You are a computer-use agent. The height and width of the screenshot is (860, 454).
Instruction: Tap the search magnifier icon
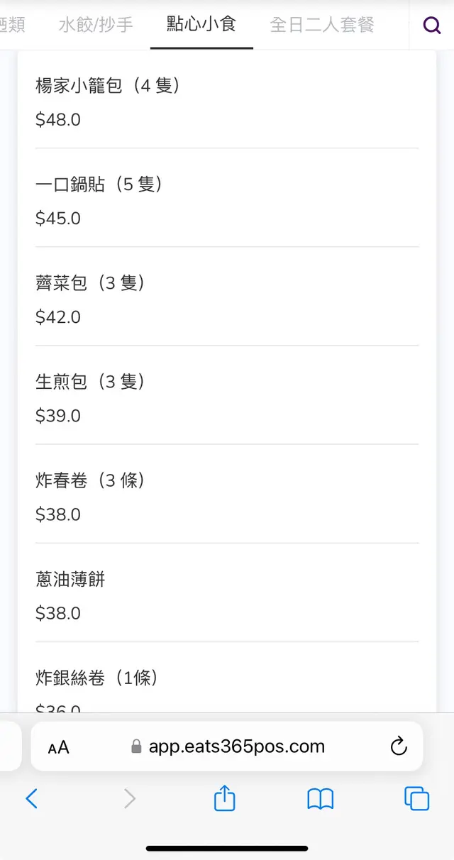[432, 26]
